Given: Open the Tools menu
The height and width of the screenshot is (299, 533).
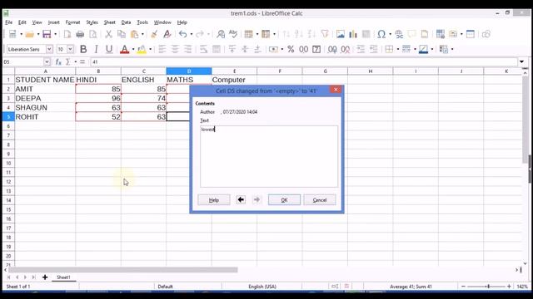Looking at the screenshot, I should coord(142,22).
